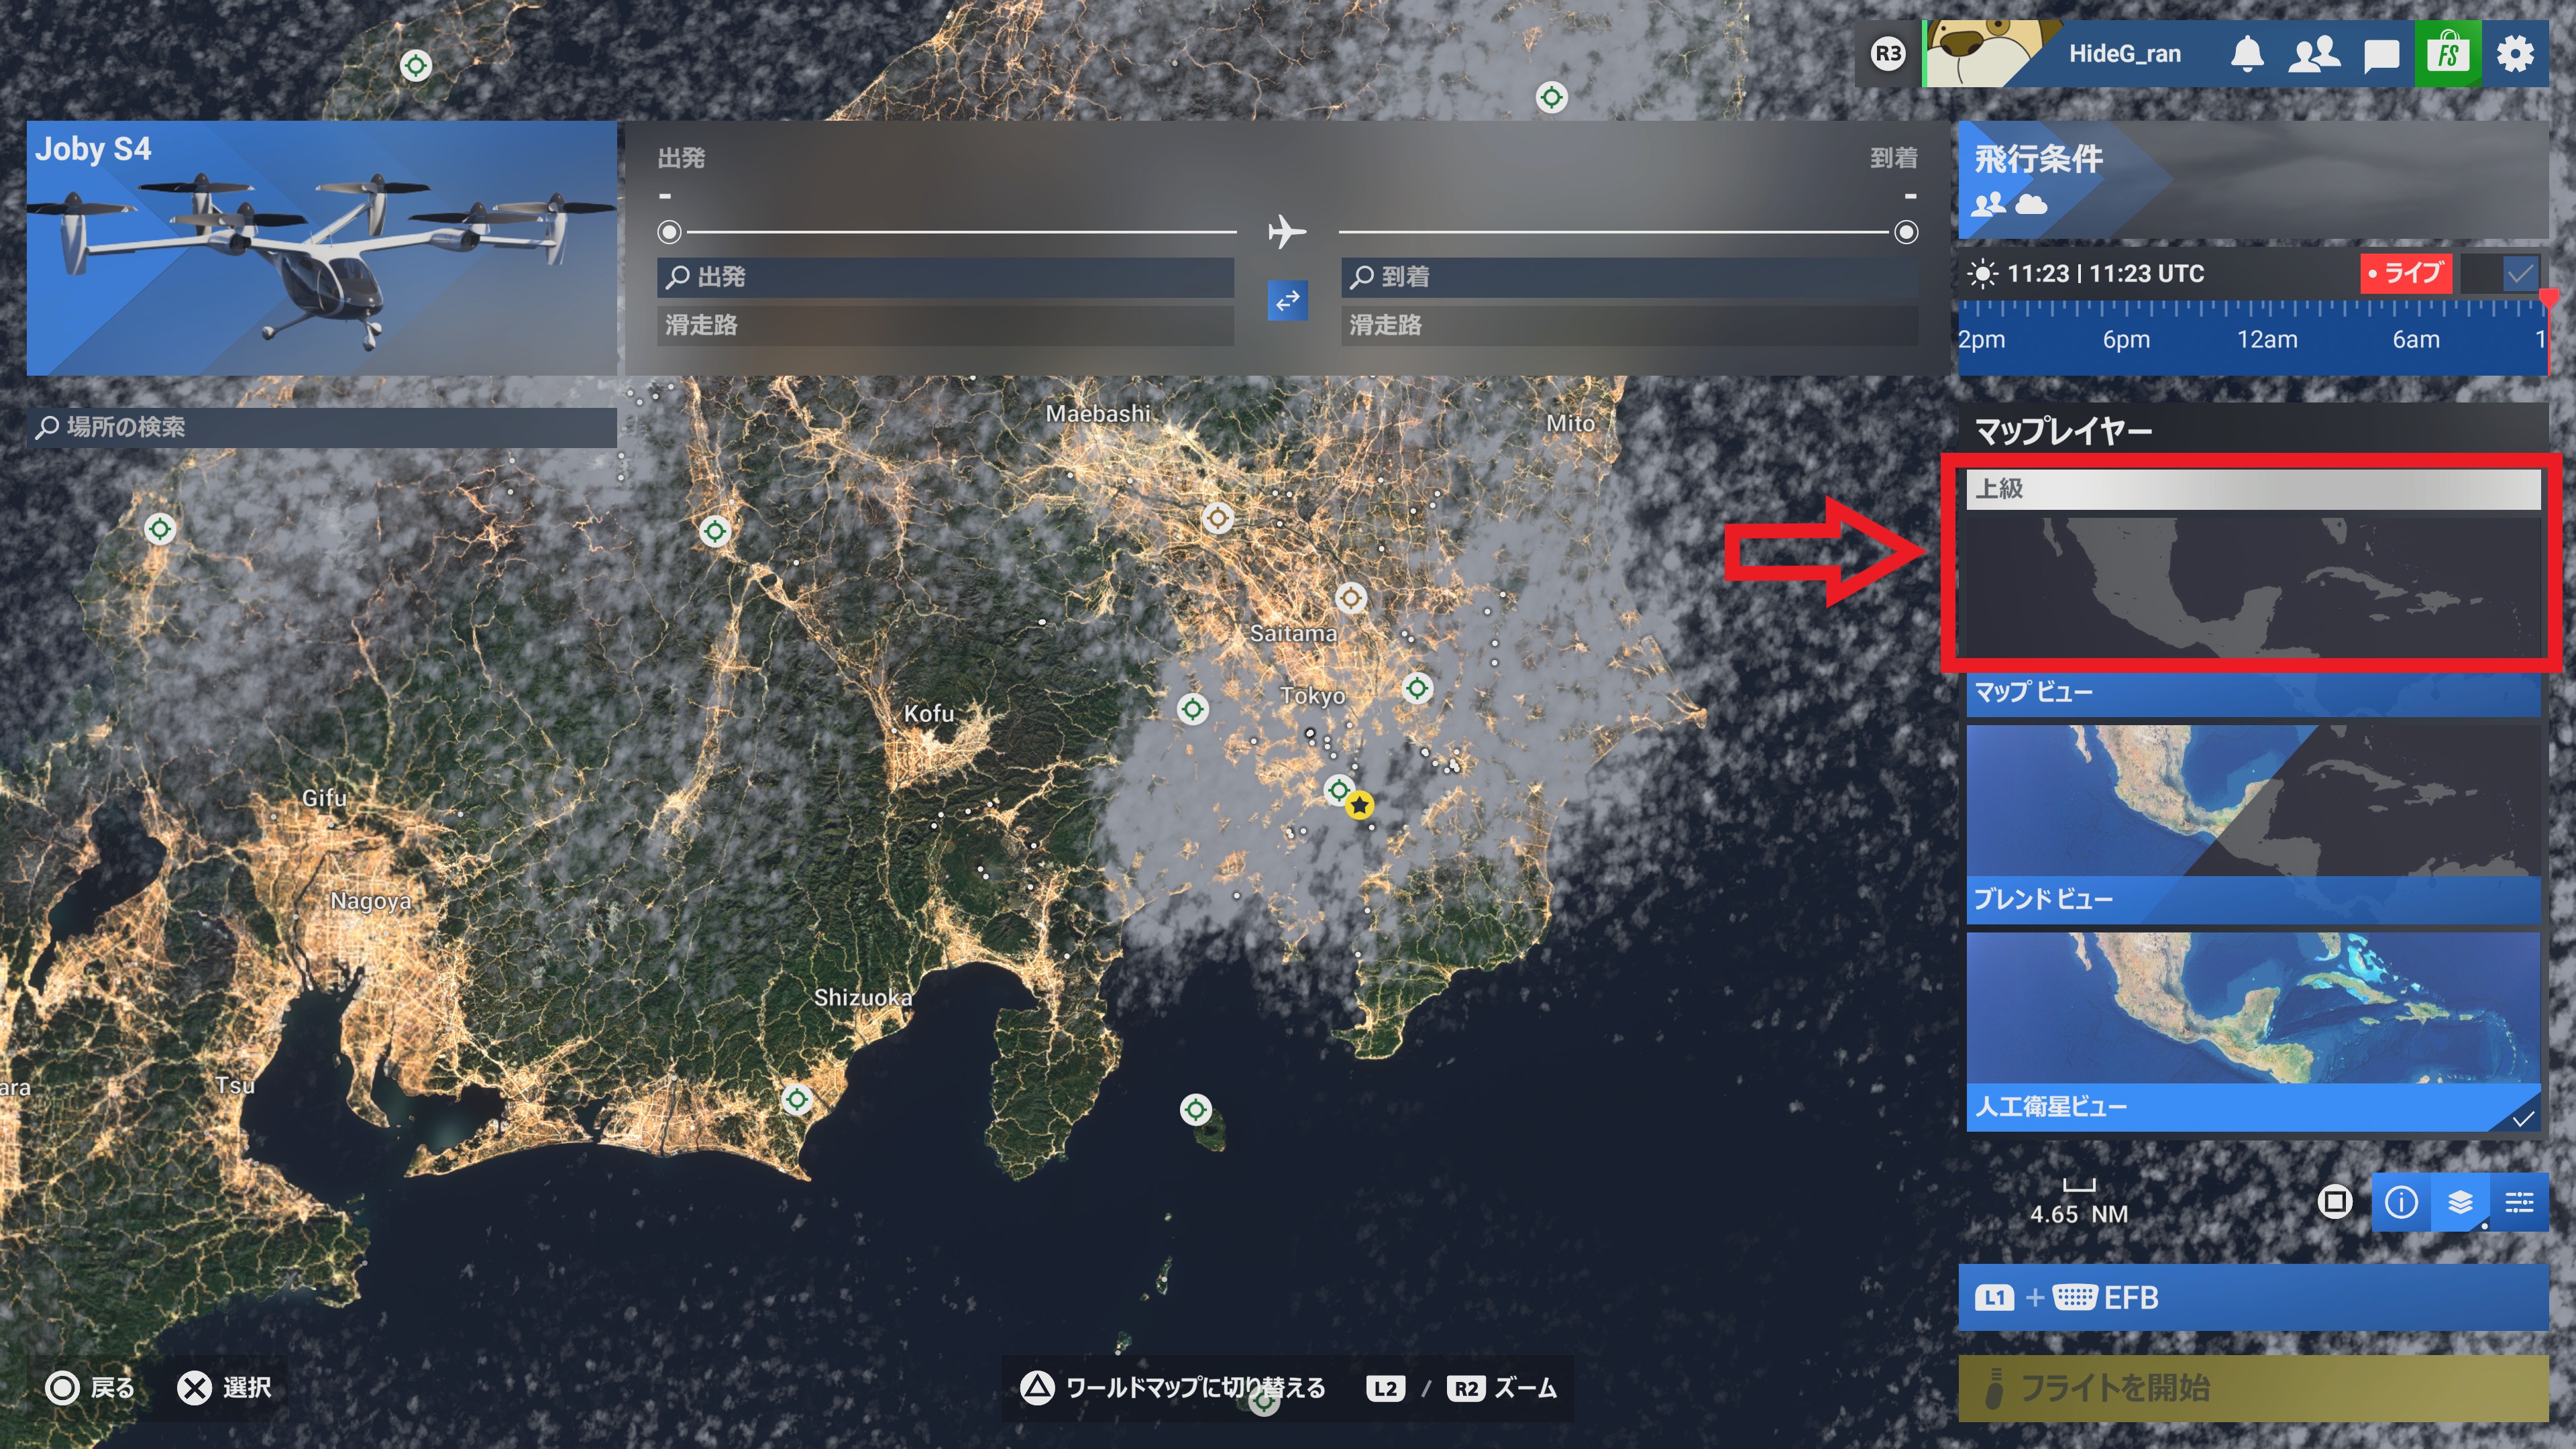Image resolution: width=2576 pixels, height=1449 pixels.
Task: Open the departure 滑走路 runway selector
Action: [944, 325]
